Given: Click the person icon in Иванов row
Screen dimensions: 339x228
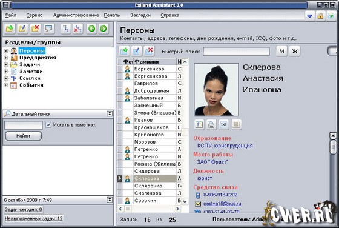Looking at the screenshot, I should (128, 120).
